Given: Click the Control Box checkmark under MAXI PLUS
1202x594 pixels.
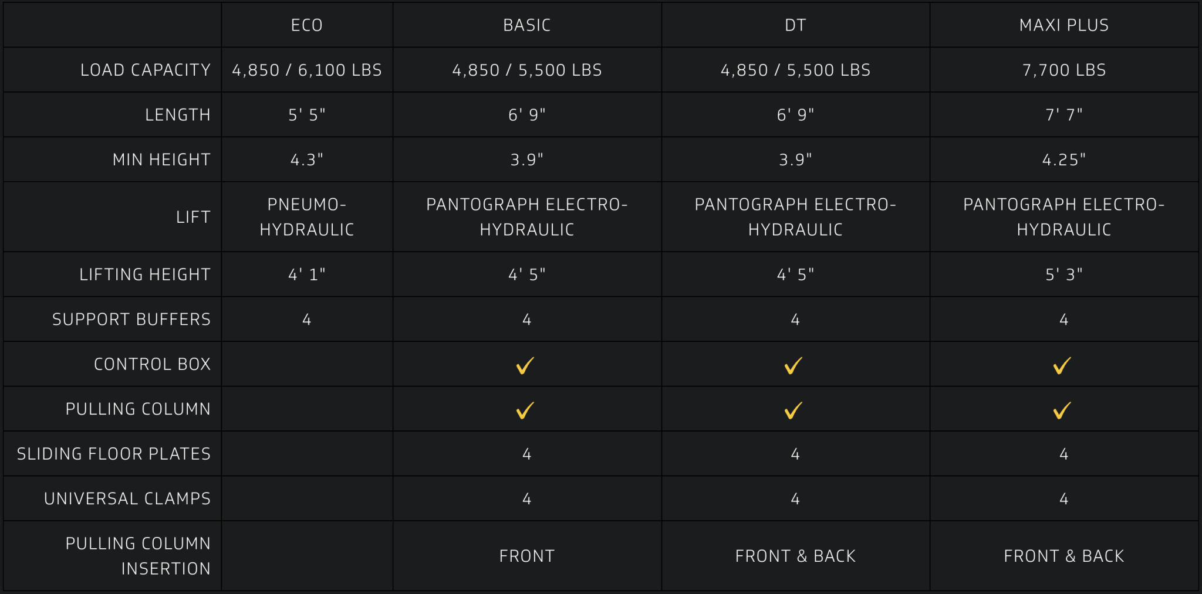Looking at the screenshot, I should 1062,365.
